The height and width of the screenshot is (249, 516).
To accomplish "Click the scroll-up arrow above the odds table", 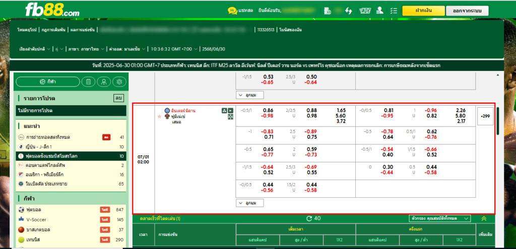I will (x=498, y=75).
